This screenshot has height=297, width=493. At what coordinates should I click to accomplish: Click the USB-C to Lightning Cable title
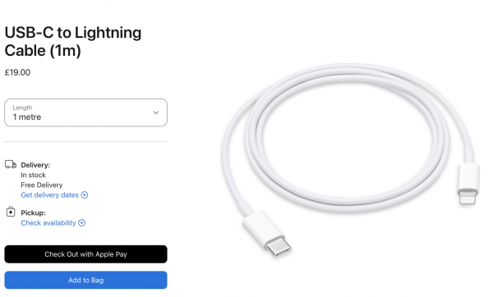73,42
